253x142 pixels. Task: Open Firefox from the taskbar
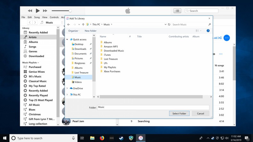coord(102,138)
